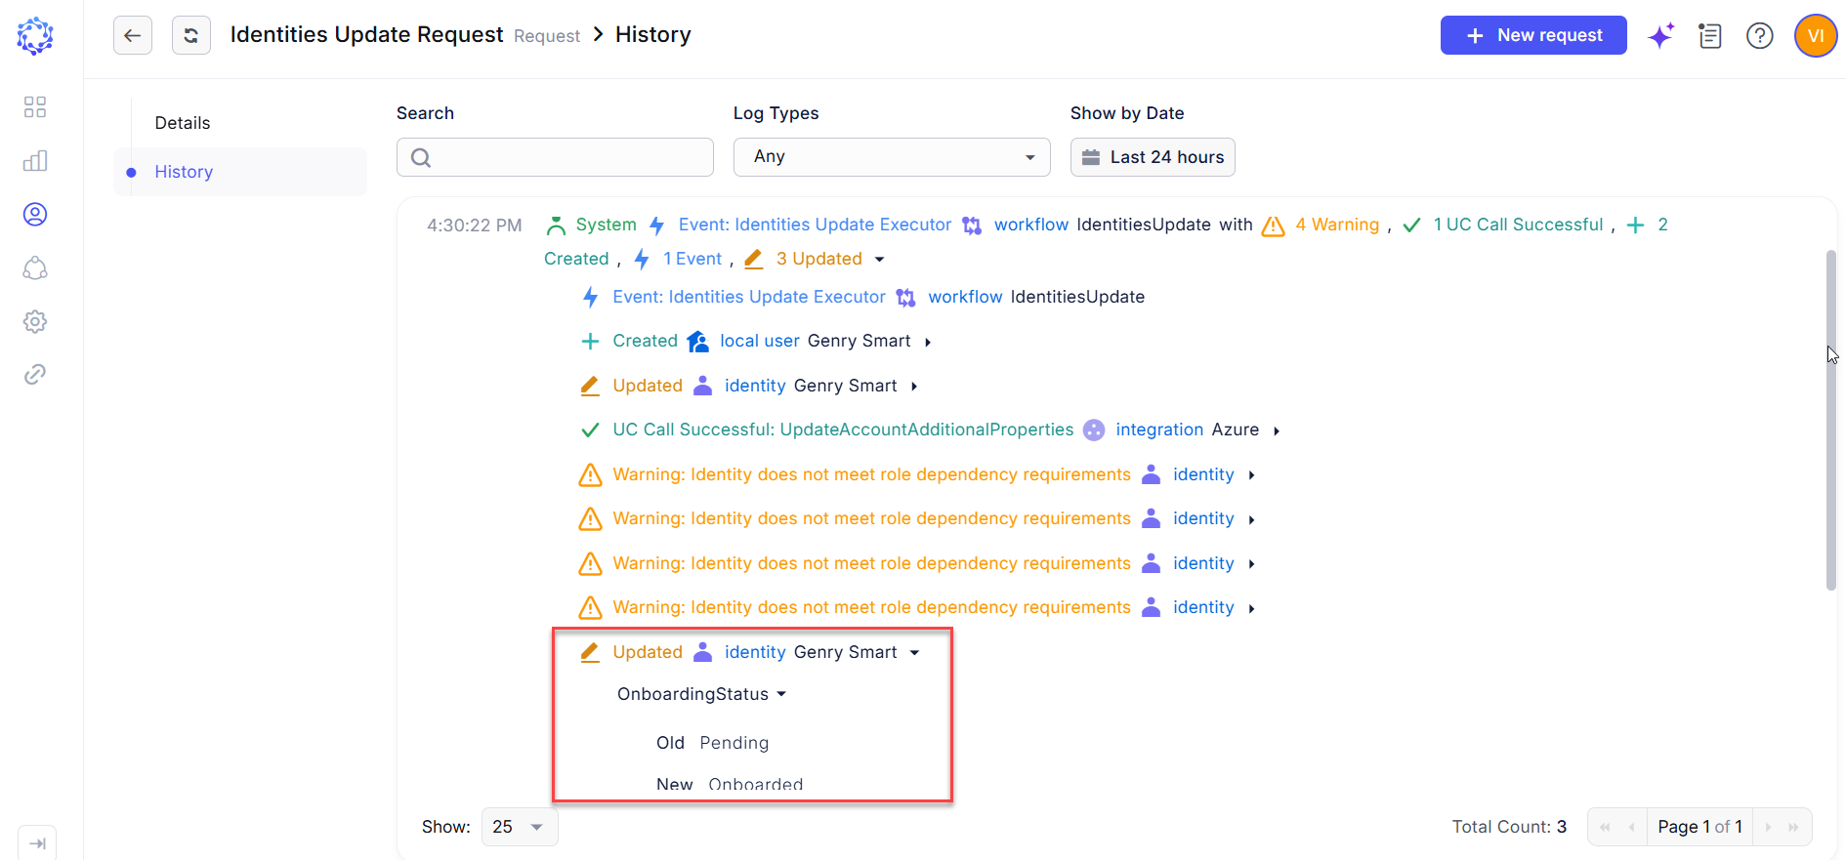Open the dashboard grid icon in sidebar
Viewport: 1846px width, 860px height.
click(35, 106)
